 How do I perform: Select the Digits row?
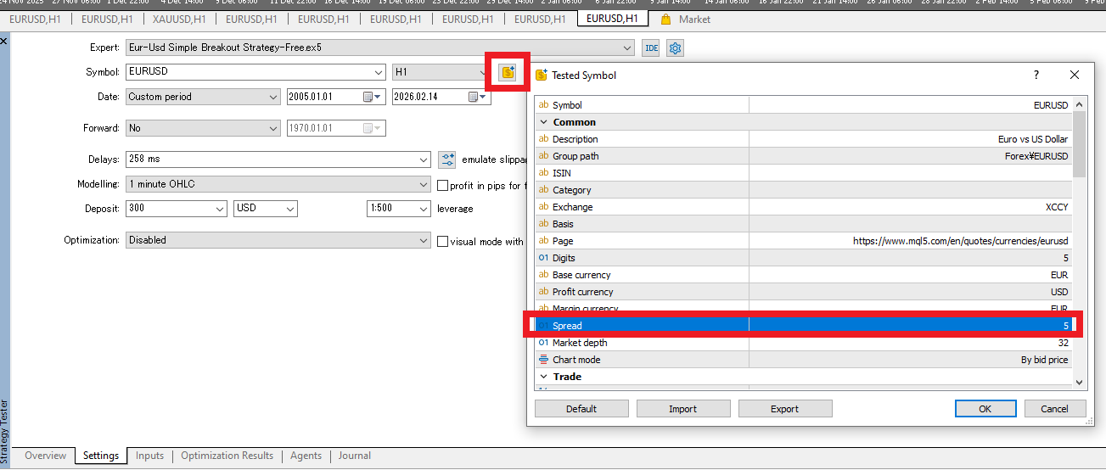click(x=803, y=258)
